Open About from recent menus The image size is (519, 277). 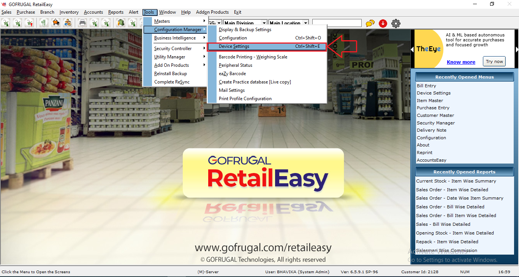point(423,145)
